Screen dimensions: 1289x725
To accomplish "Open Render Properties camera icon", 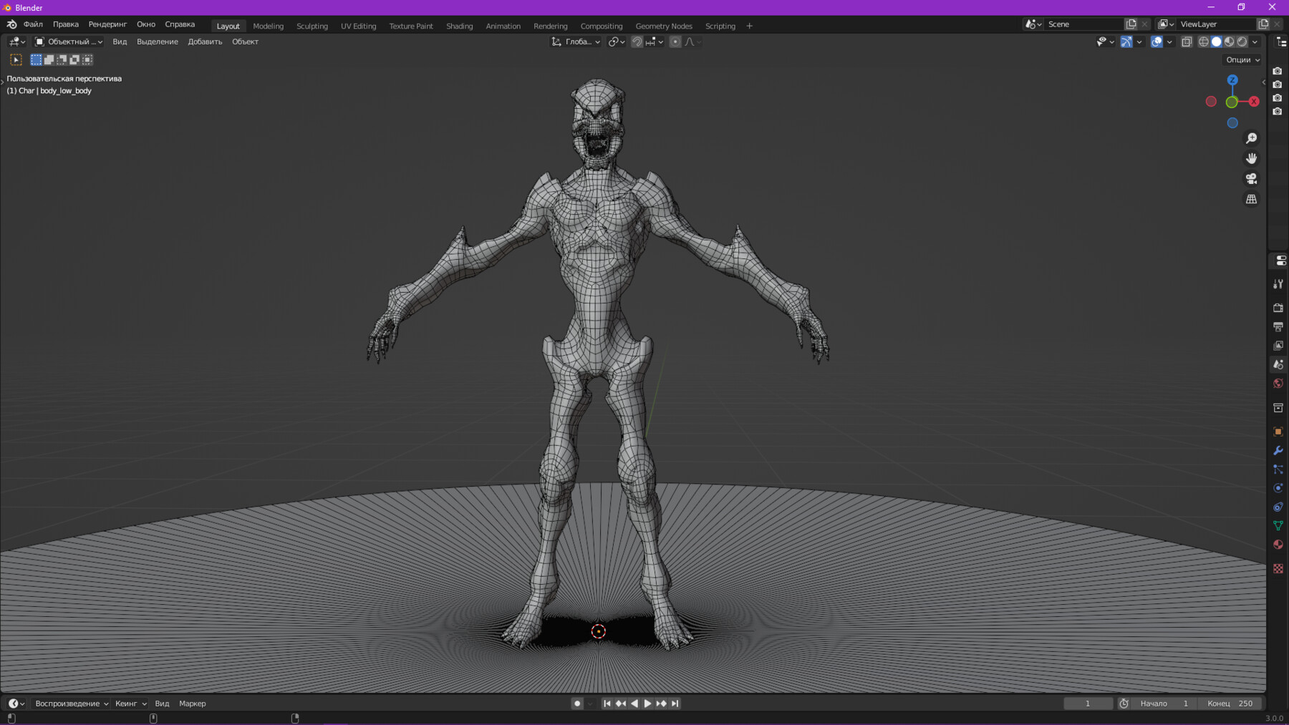I will pyautogui.click(x=1278, y=308).
